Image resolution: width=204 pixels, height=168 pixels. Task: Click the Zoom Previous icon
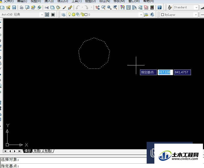(115, 7)
